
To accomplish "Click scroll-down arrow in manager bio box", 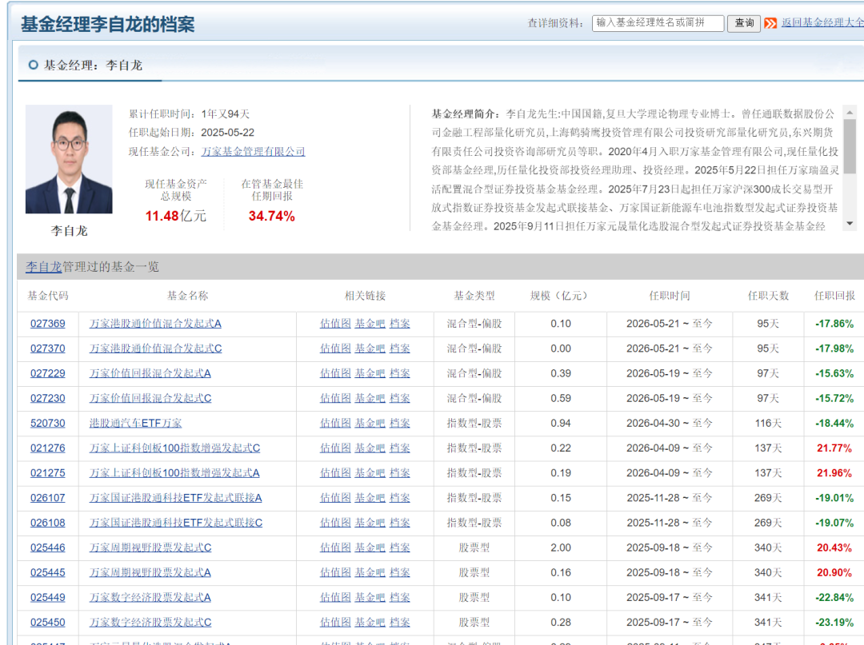I will [x=850, y=224].
